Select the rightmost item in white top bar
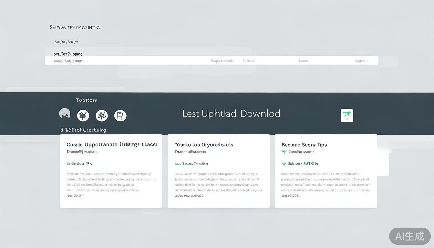Image resolution: width=434 pixels, height=248 pixels. coord(362,61)
